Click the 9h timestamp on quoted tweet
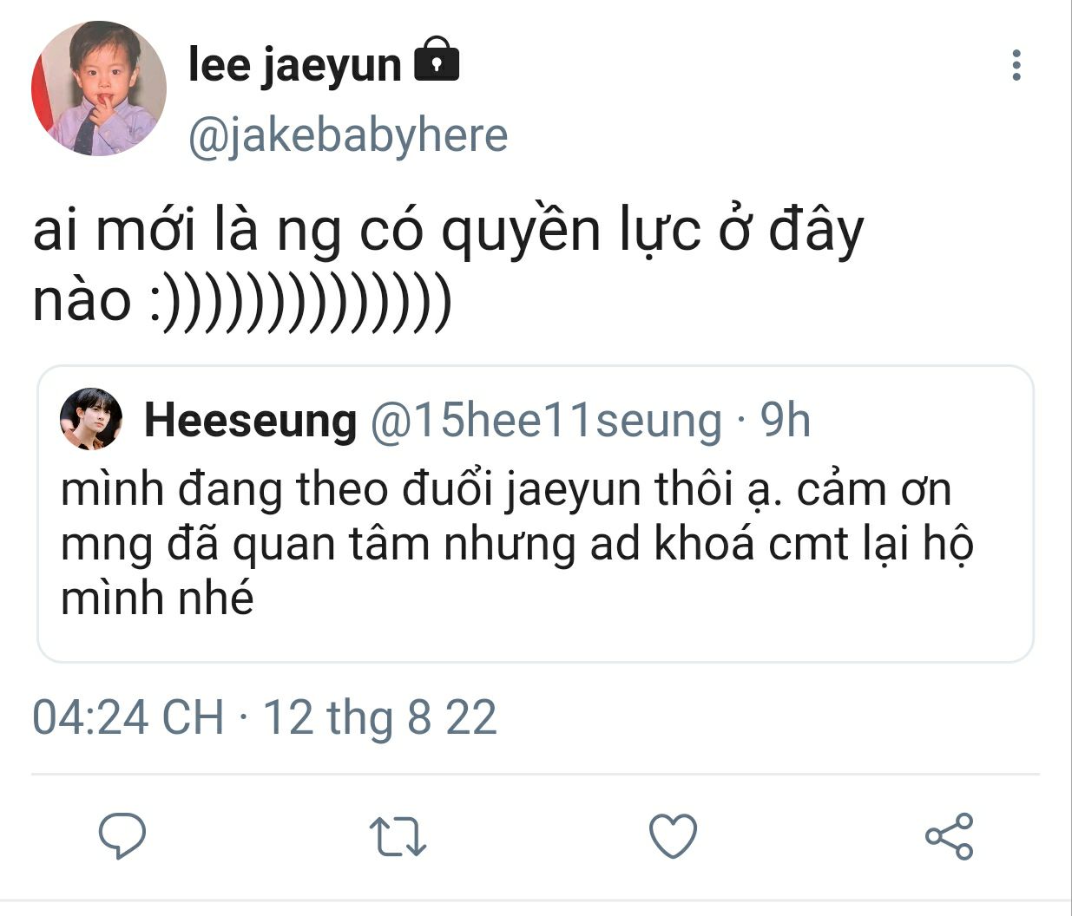The width and height of the screenshot is (1072, 916). tap(786, 421)
